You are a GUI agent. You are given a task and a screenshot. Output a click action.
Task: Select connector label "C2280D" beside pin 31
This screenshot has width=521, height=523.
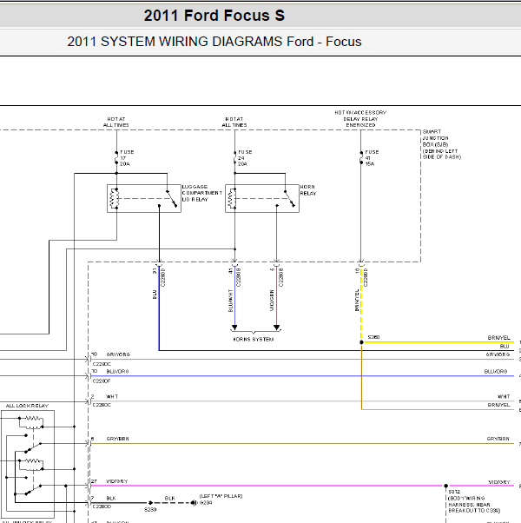coord(163,277)
